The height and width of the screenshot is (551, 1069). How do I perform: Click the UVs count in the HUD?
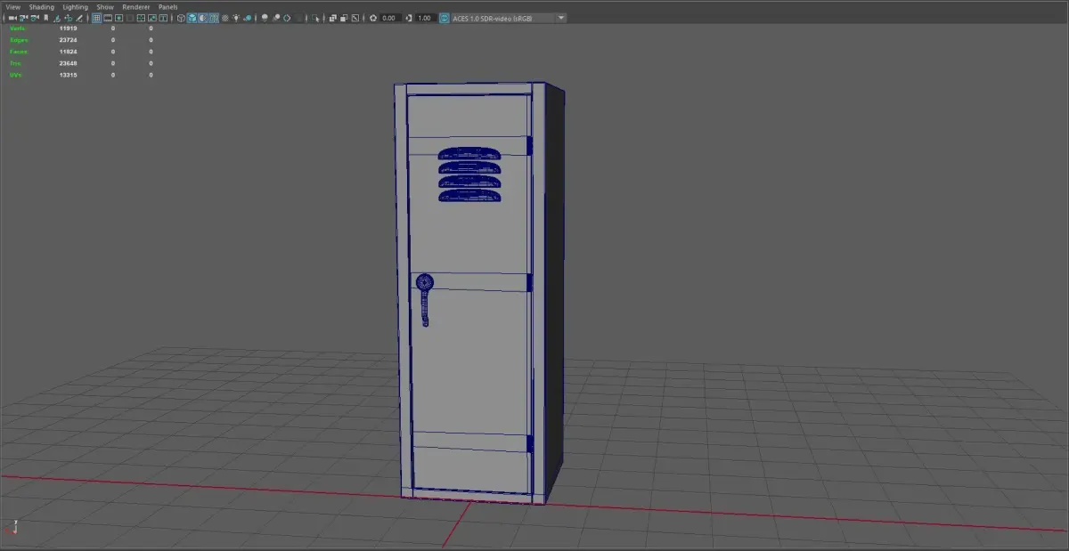click(69, 75)
